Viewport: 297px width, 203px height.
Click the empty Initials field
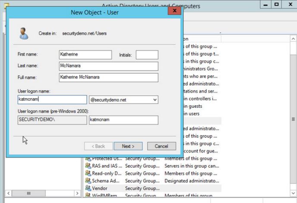coord(147,55)
